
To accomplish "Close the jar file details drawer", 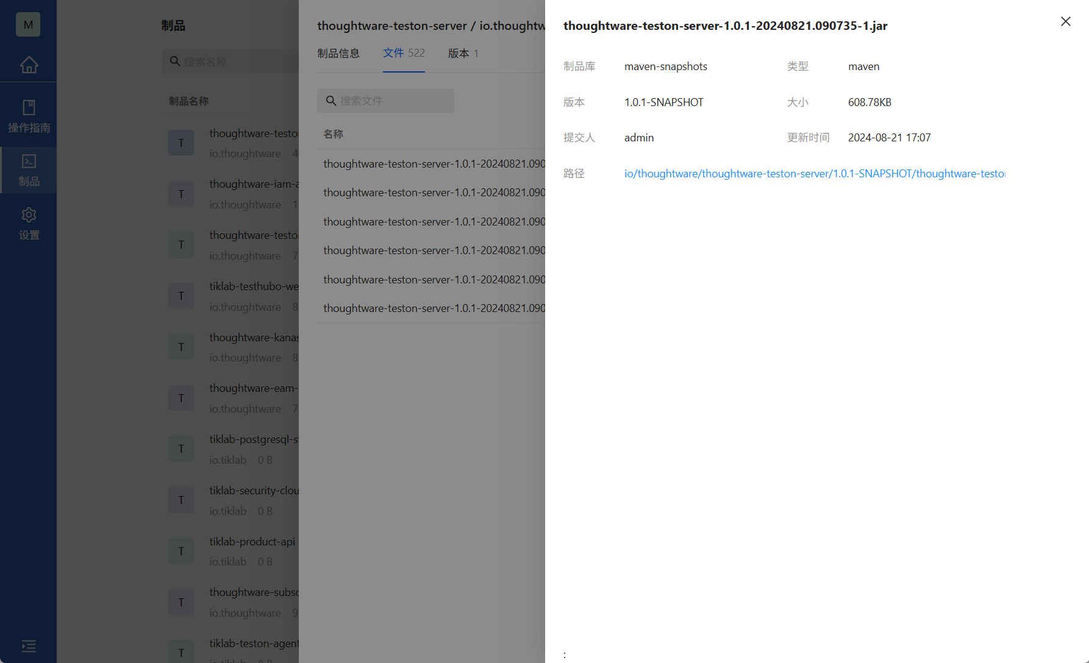I will click(1065, 21).
